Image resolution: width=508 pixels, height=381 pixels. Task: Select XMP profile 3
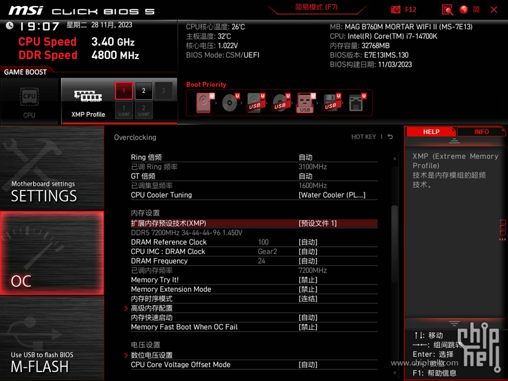(x=163, y=91)
